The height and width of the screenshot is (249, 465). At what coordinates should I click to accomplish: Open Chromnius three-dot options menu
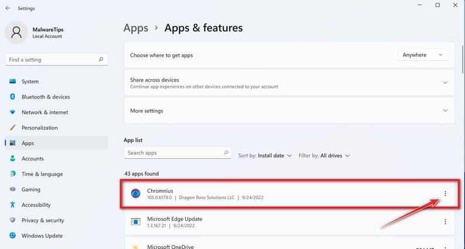click(x=445, y=193)
